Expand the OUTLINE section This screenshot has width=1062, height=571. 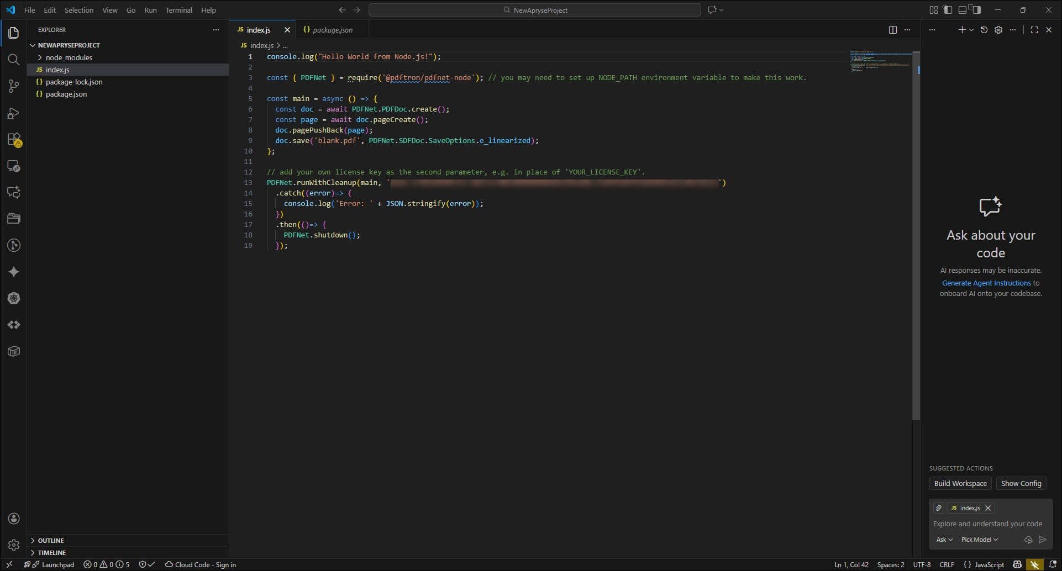52,540
